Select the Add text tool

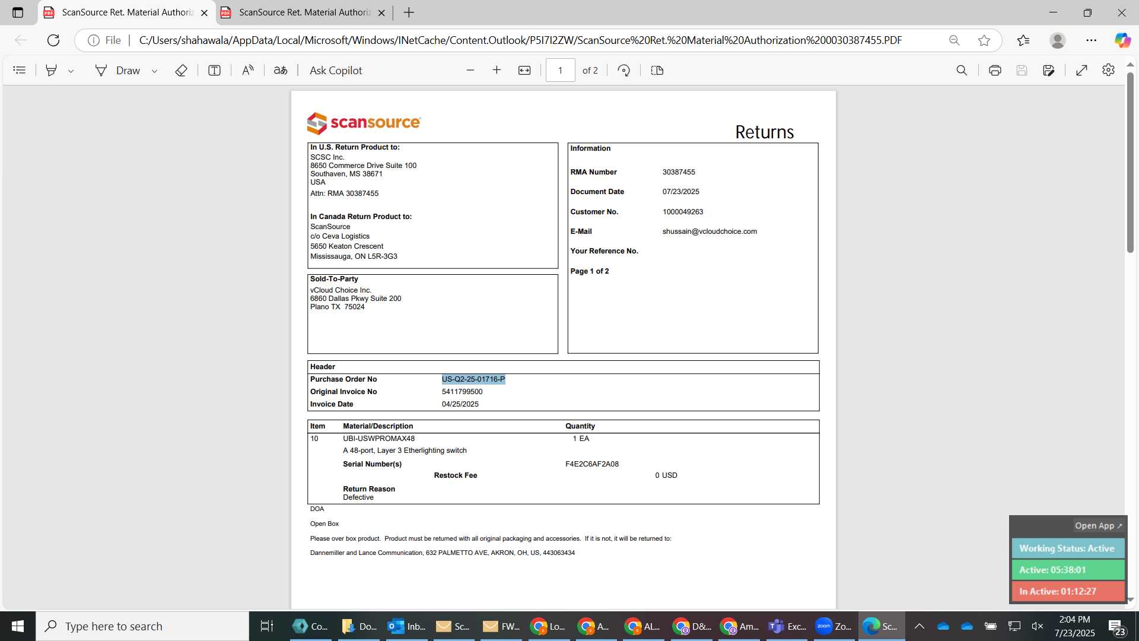point(214,70)
